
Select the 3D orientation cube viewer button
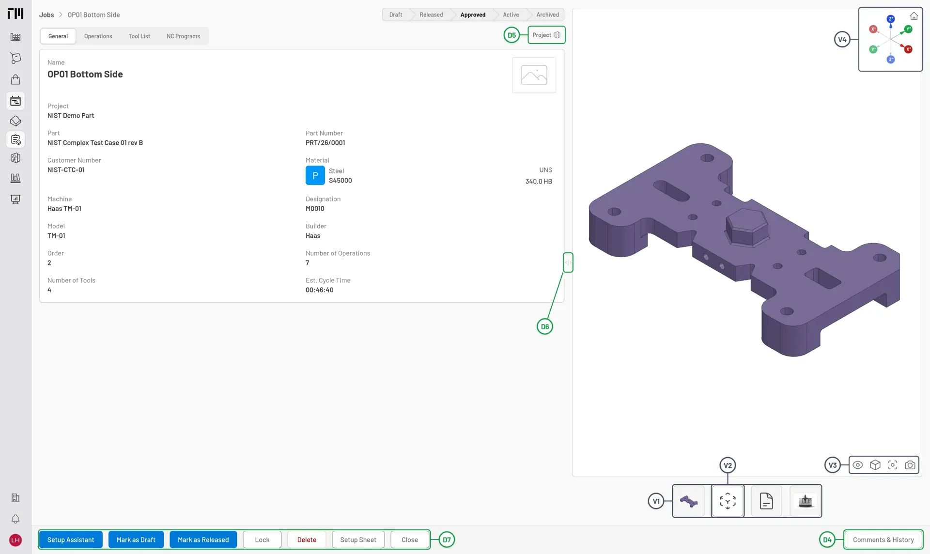click(728, 501)
